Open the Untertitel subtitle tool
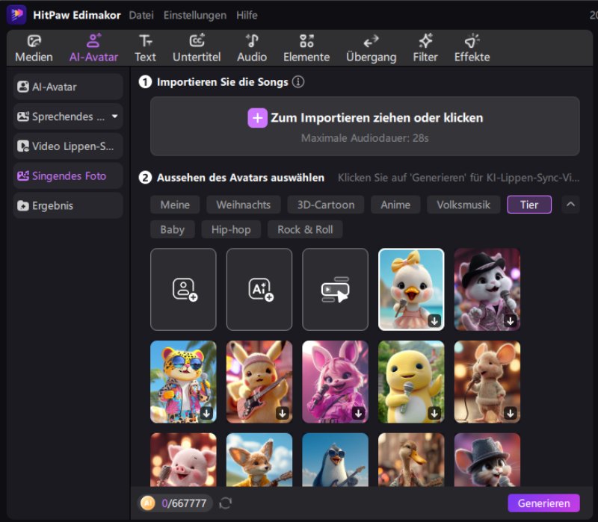 (x=197, y=49)
